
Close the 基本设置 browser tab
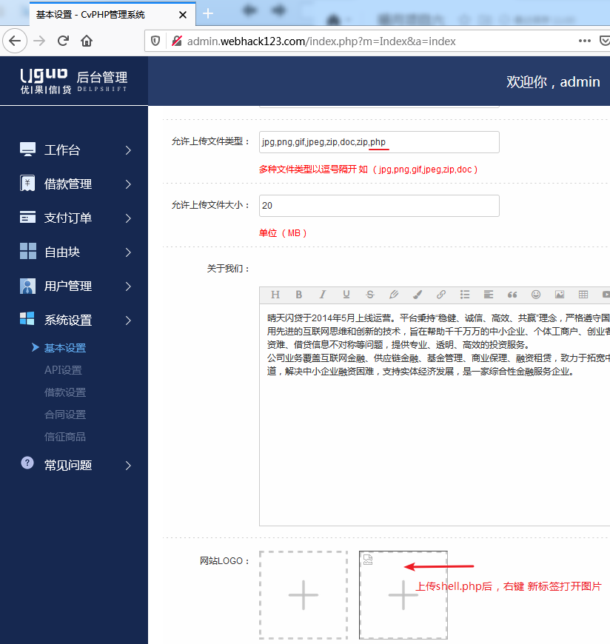point(183,15)
